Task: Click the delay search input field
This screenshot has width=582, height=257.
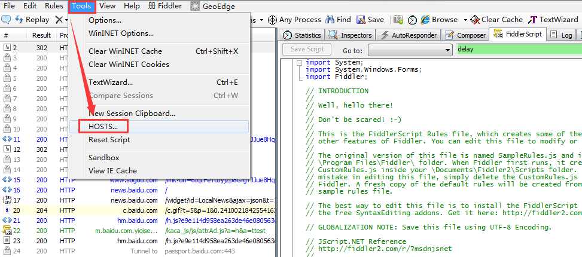Action: click(x=519, y=49)
